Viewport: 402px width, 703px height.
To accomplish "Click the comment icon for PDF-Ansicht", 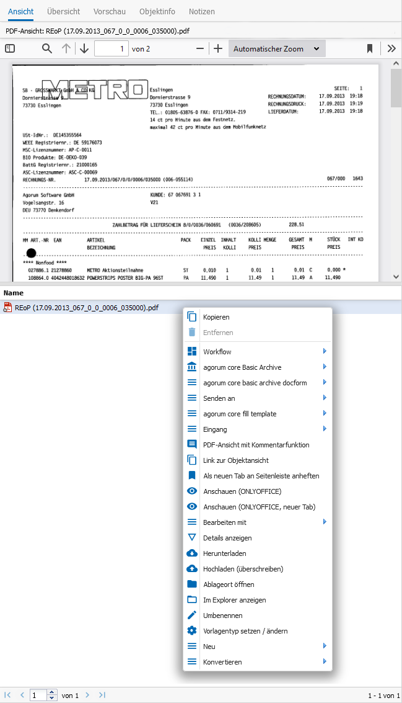I will point(192,444).
